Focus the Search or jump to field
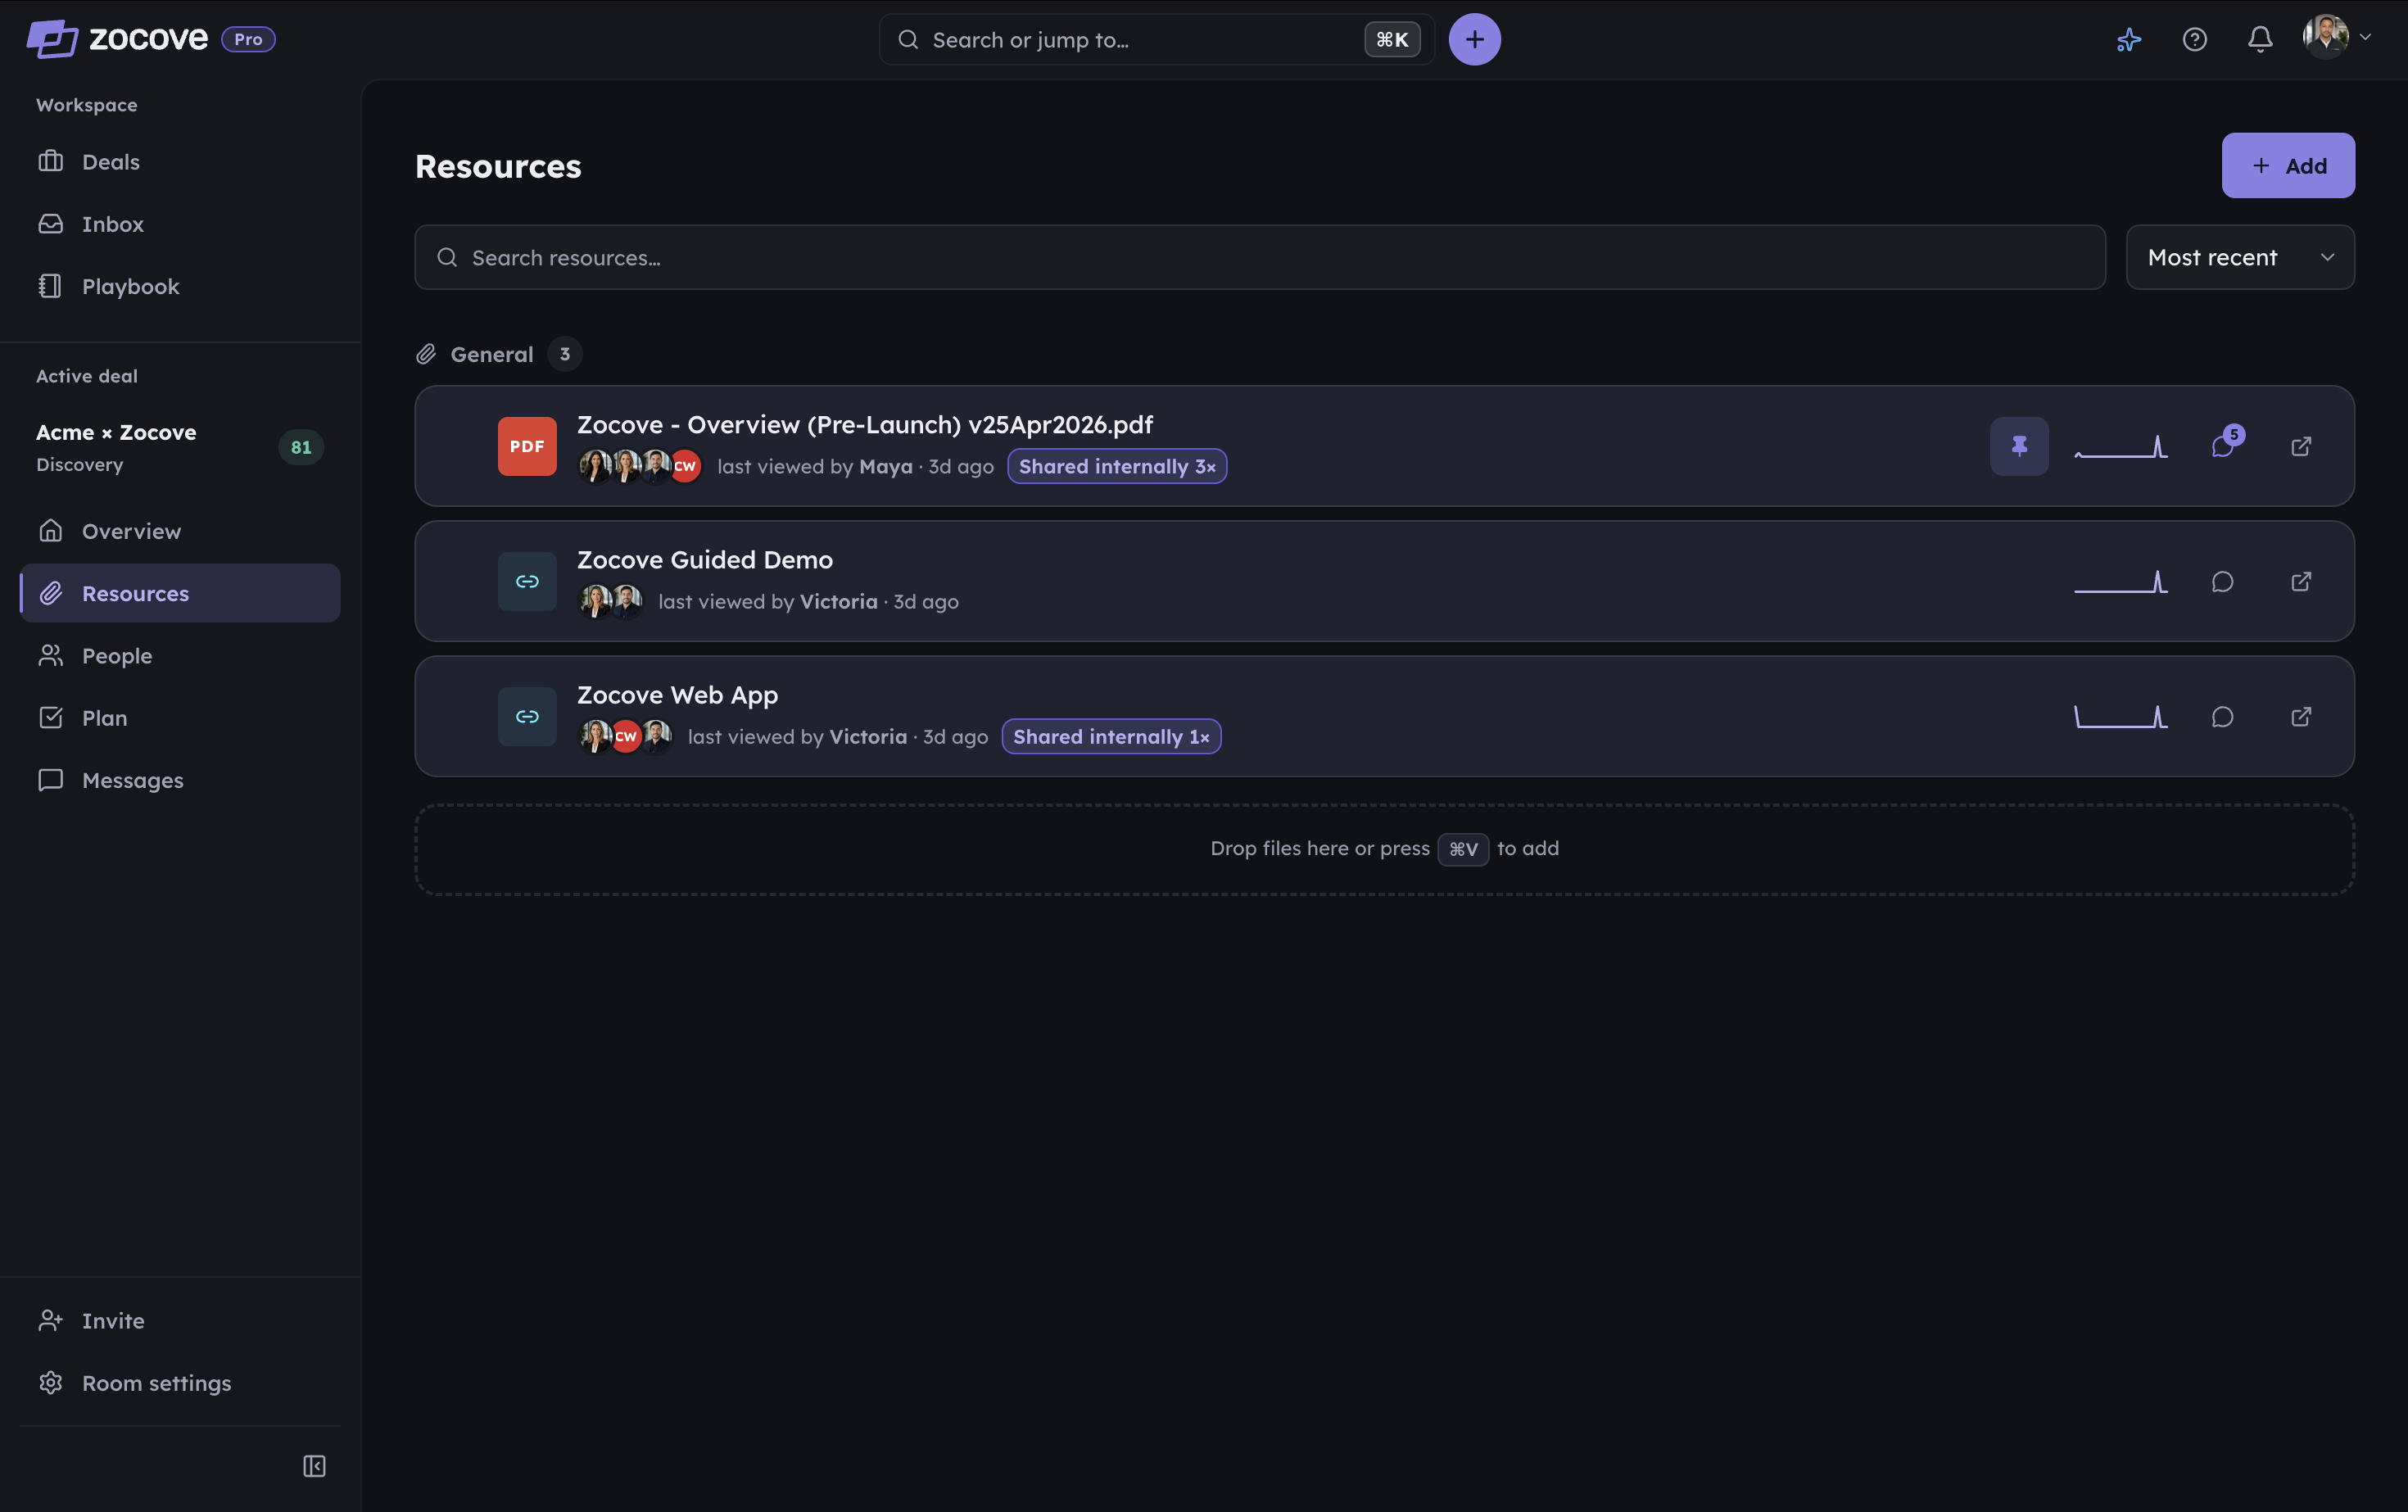This screenshot has width=2408, height=1512. 1157,39
